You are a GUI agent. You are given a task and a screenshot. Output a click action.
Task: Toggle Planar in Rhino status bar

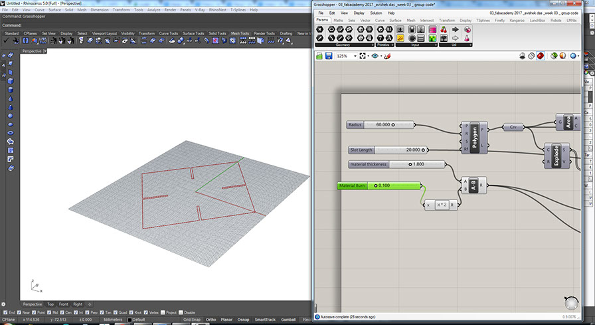[x=226, y=320]
